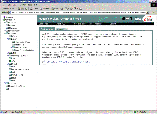The width and height of the screenshot is (157, 114).
Task: Click the Logout link
Action: pos(113,24)
